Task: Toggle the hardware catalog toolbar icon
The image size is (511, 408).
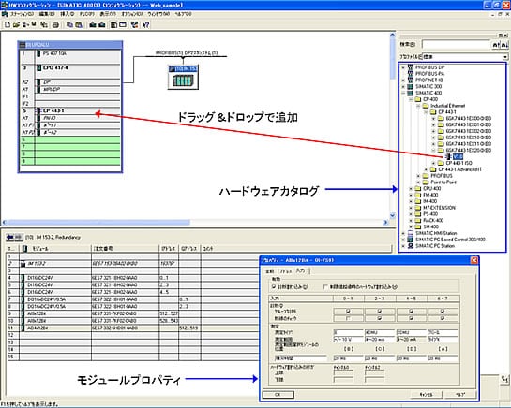Action: click(113, 24)
